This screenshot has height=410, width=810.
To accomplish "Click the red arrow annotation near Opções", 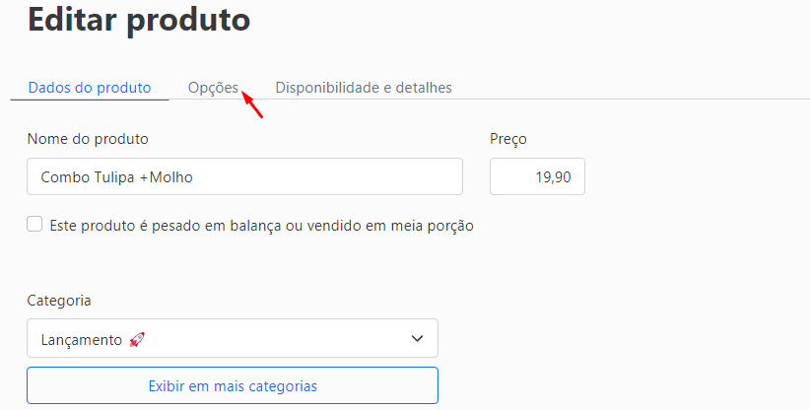I will [x=252, y=104].
